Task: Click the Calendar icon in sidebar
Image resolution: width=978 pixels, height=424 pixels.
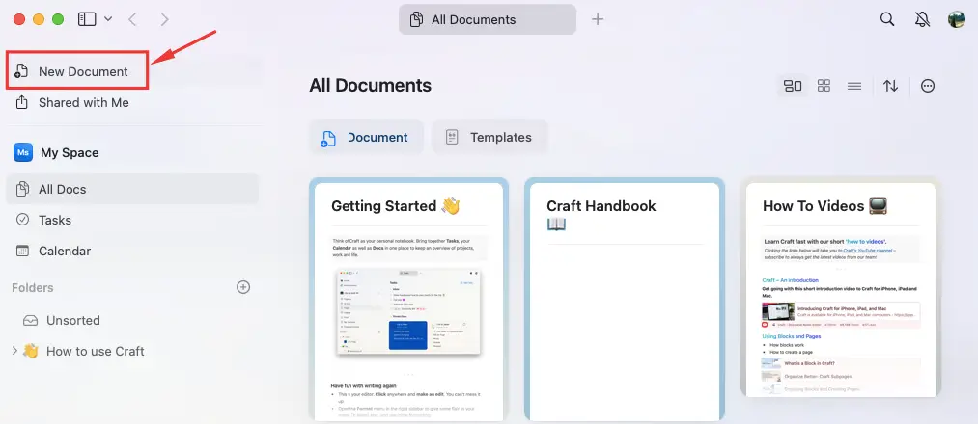Action: 22,251
